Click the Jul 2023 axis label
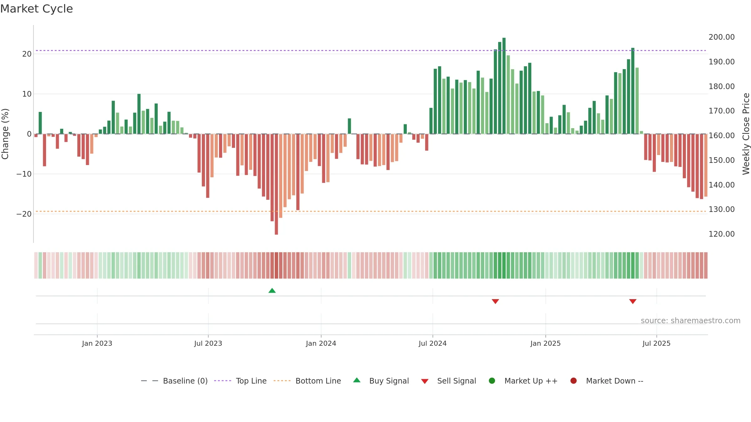Image resolution: width=751 pixels, height=422 pixels. tap(208, 343)
